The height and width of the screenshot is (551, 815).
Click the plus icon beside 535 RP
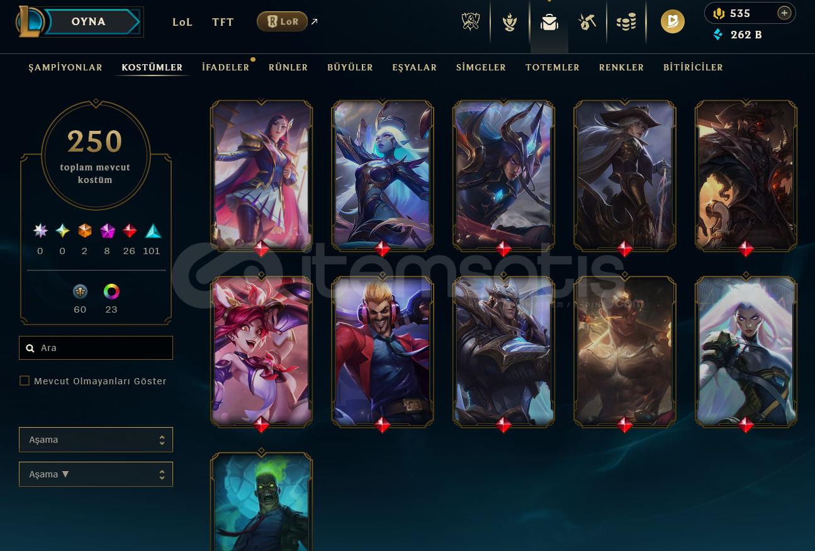click(x=784, y=13)
